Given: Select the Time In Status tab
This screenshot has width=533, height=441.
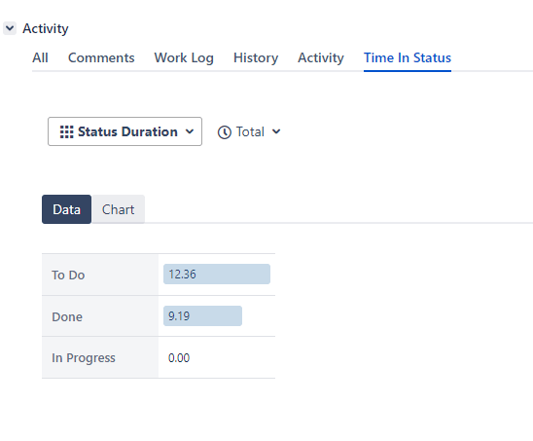Looking at the screenshot, I should pos(408,57).
